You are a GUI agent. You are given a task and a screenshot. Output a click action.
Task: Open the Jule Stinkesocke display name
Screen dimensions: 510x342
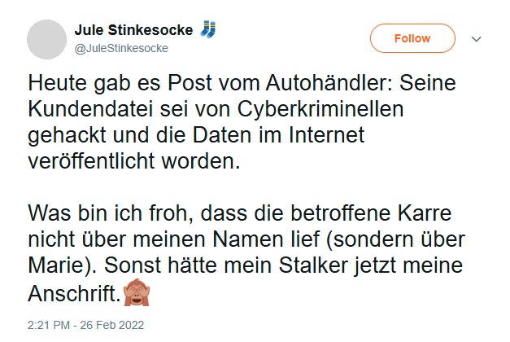133,31
